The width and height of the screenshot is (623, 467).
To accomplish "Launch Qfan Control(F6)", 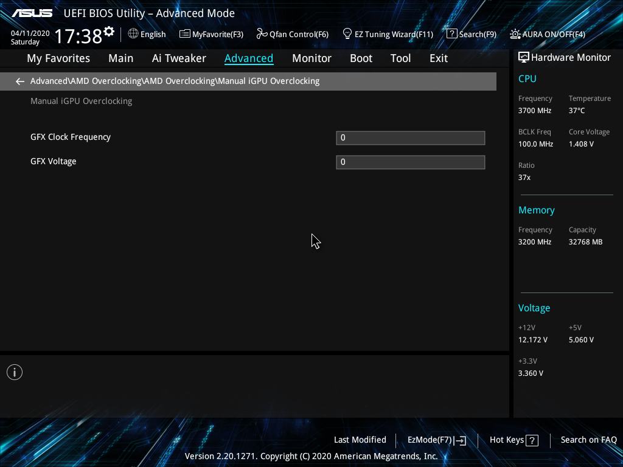I will click(x=299, y=35).
